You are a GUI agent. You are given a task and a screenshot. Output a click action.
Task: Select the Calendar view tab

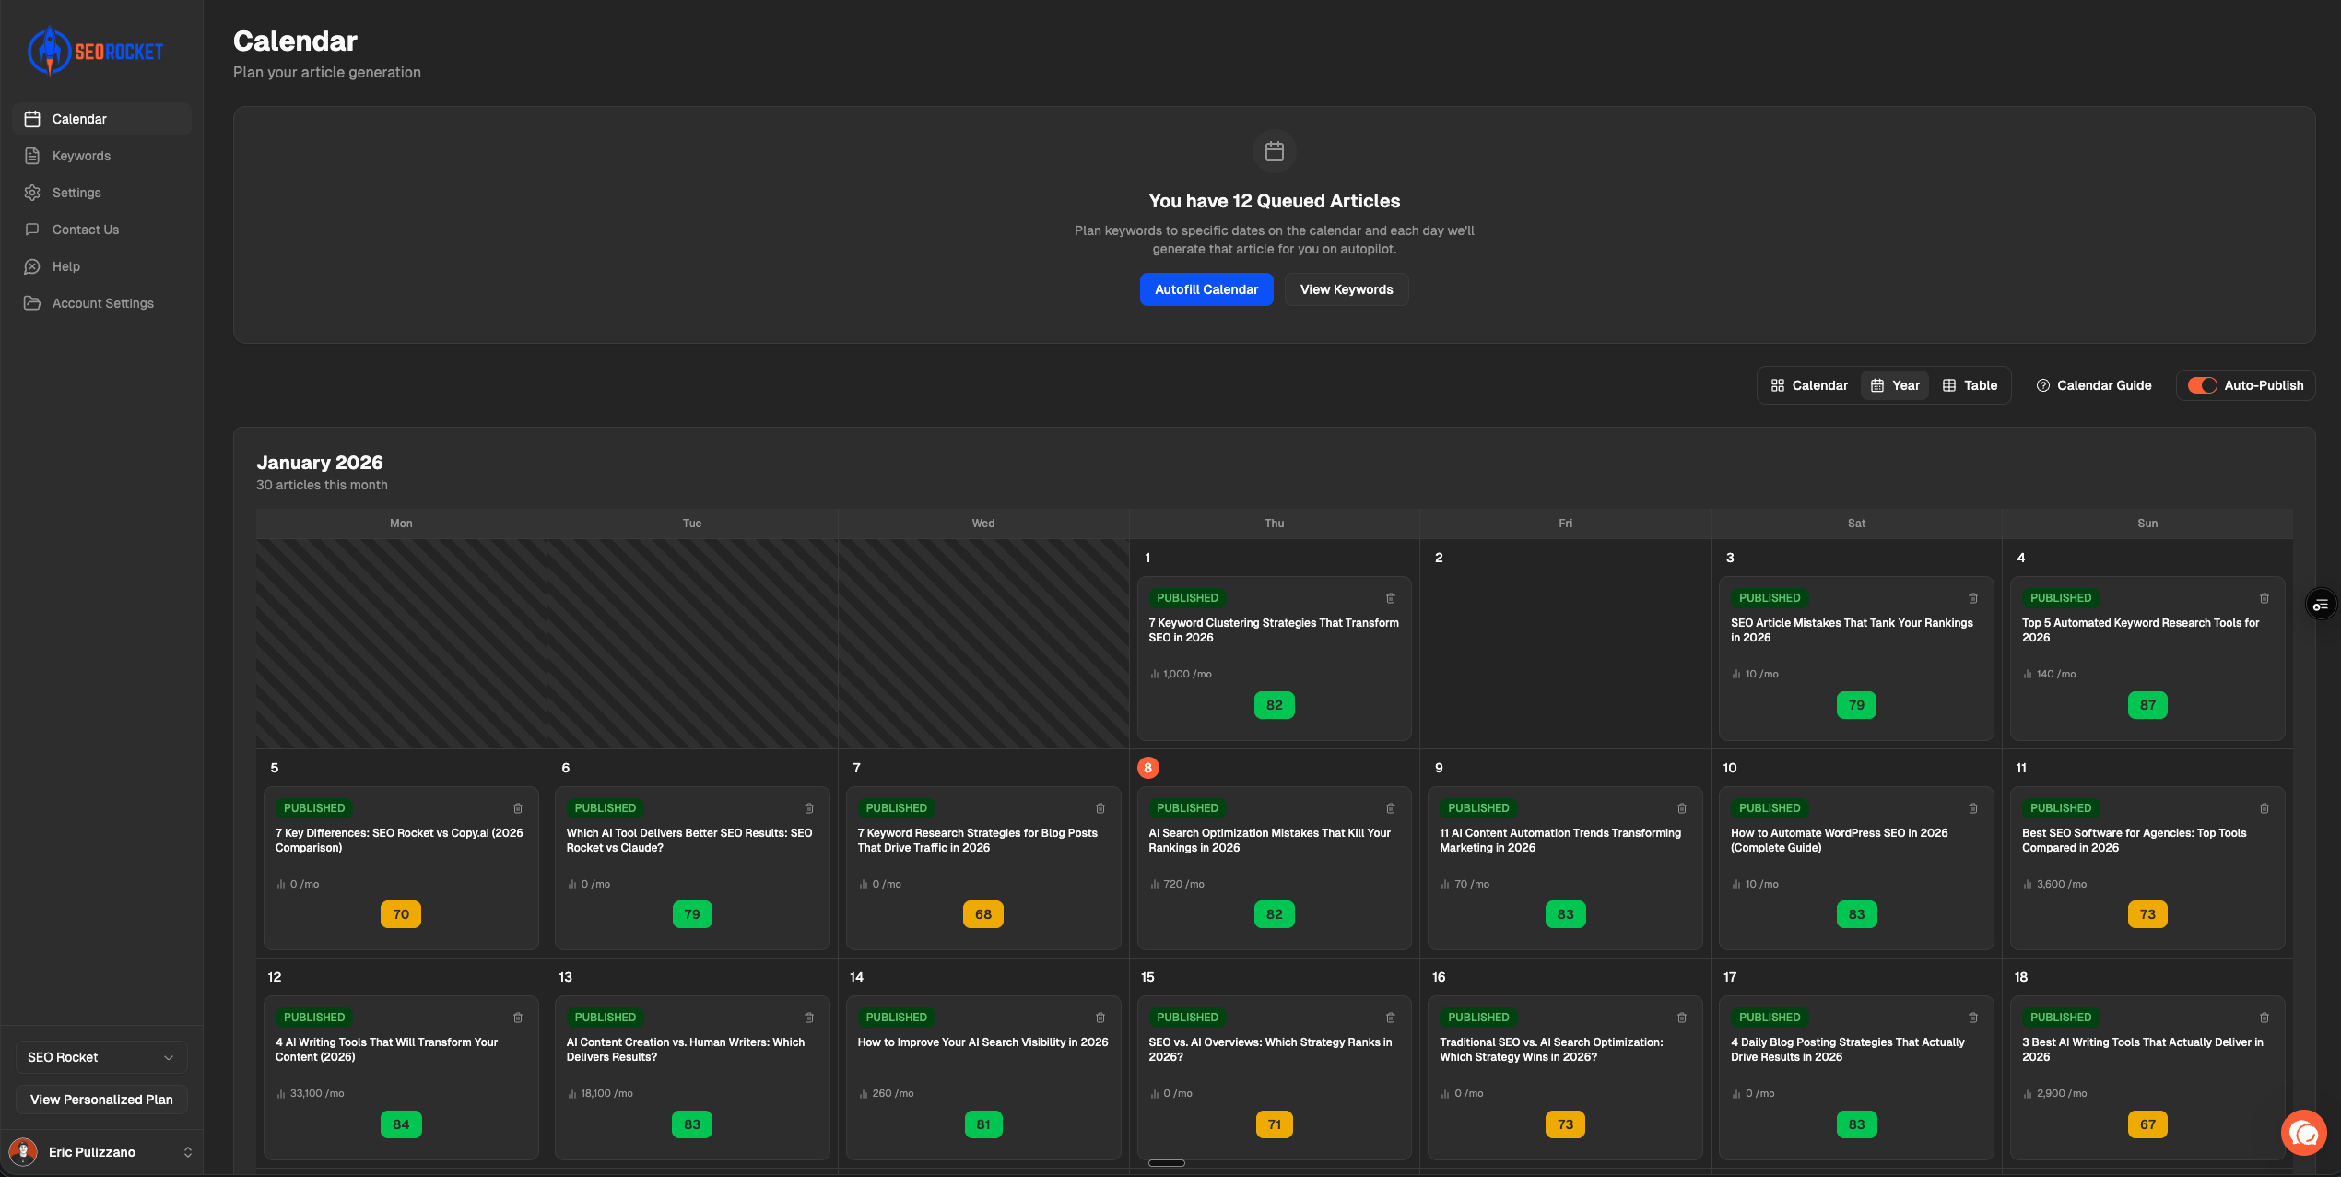click(x=1809, y=385)
